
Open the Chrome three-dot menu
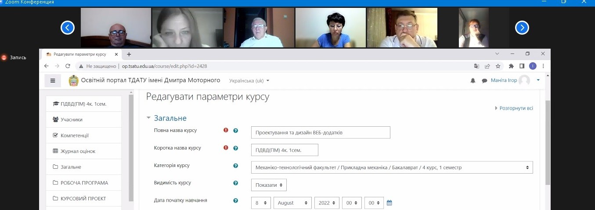click(x=543, y=66)
